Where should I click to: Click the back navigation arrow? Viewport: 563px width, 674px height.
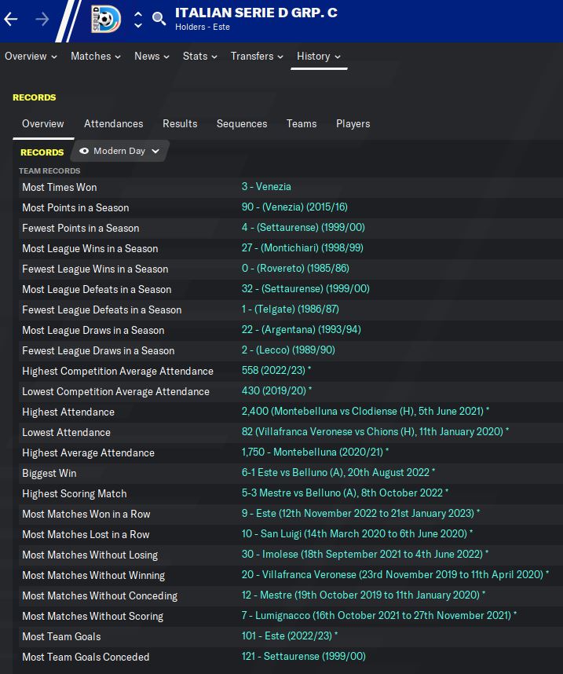point(11,20)
